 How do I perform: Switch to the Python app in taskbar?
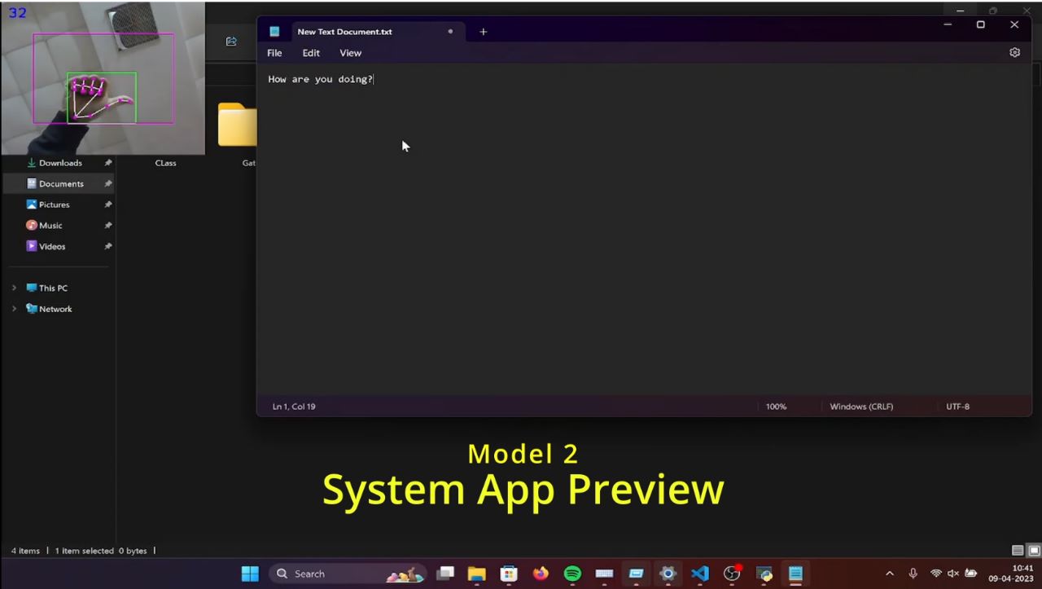(764, 574)
